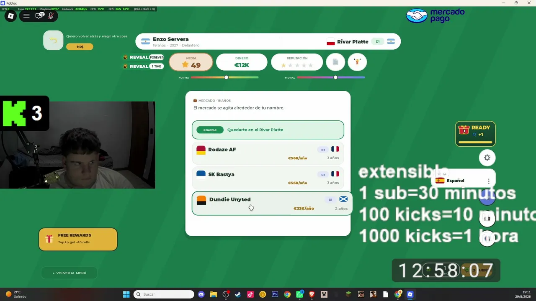Image resolution: width=536 pixels, height=301 pixels.
Task: Pay 9 R$ to go back
Action: (80, 47)
